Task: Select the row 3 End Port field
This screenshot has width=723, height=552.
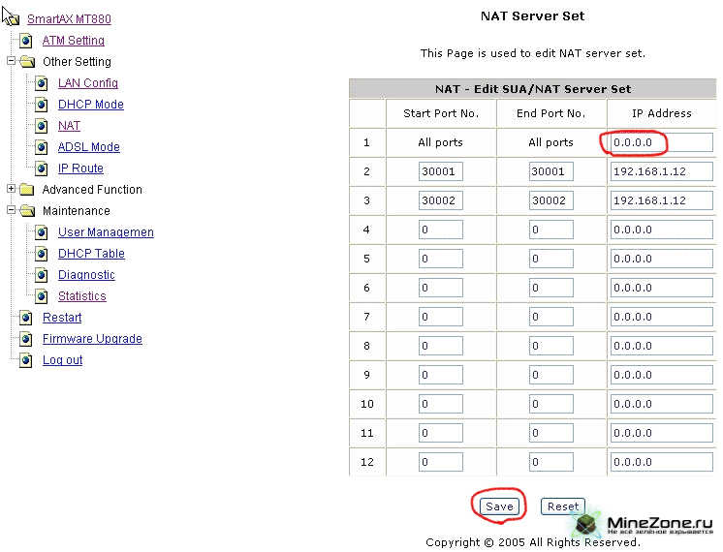Action: pos(550,201)
